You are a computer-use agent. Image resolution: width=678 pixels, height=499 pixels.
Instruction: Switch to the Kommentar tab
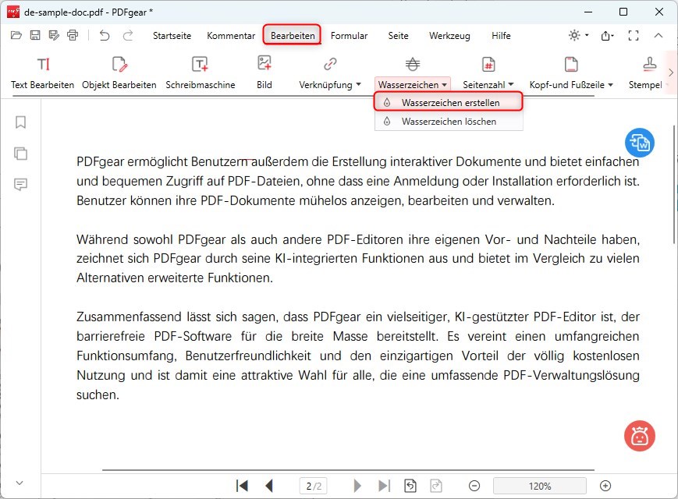tap(231, 36)
